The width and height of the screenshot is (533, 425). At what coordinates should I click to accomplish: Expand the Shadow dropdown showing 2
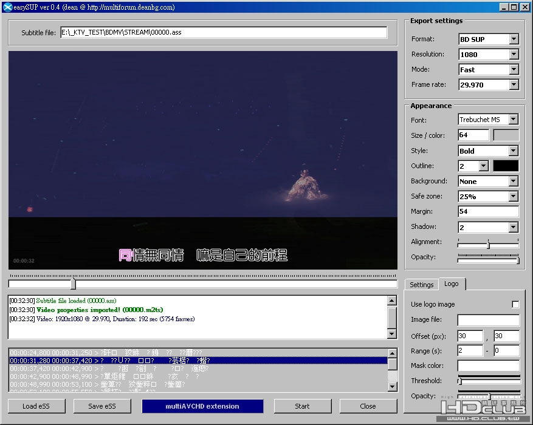(x=514, y=227)
